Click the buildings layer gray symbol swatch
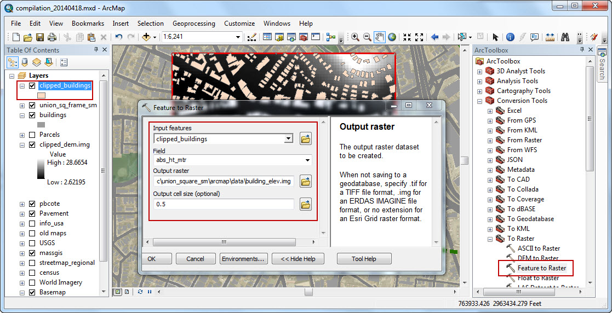The width and height of the screenshot is (612, 313). click(41, 125)
